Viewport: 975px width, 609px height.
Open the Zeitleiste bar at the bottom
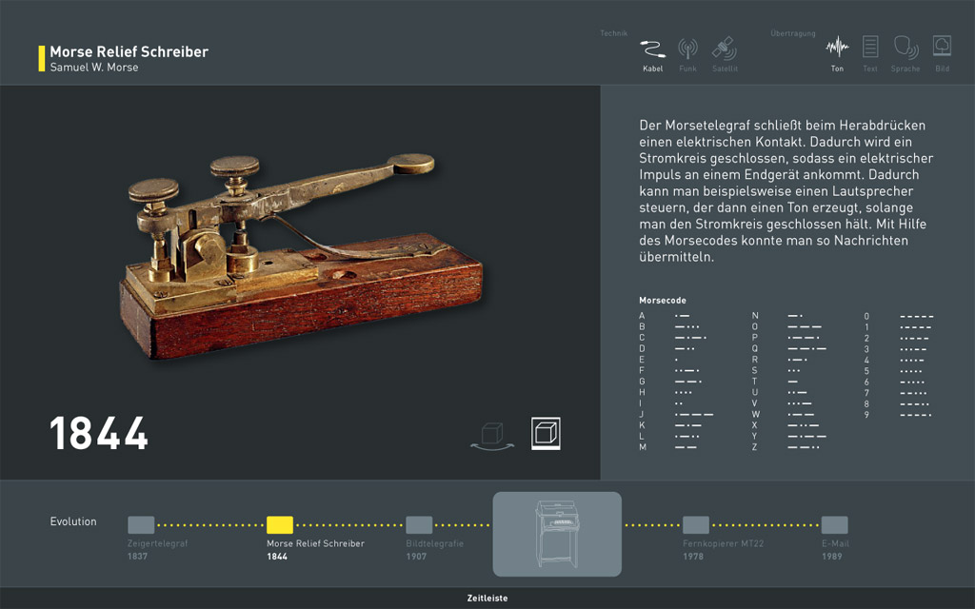[x=487, y=598]
